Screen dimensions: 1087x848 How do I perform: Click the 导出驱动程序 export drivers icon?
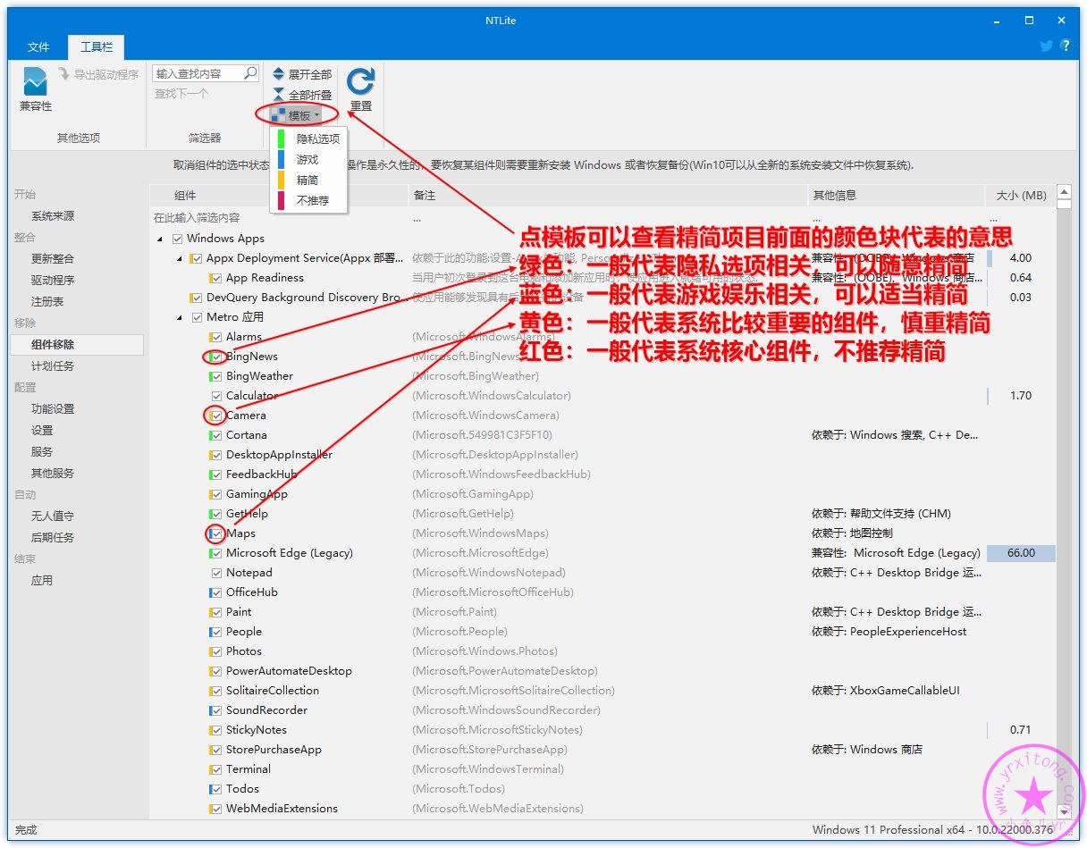[64, 74]
